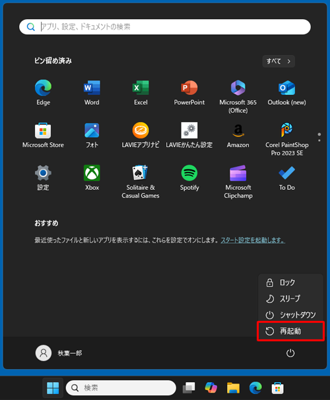Go to next pinned apps page dot
Viewport: 330px width, 400px height.
pos(319,140)
